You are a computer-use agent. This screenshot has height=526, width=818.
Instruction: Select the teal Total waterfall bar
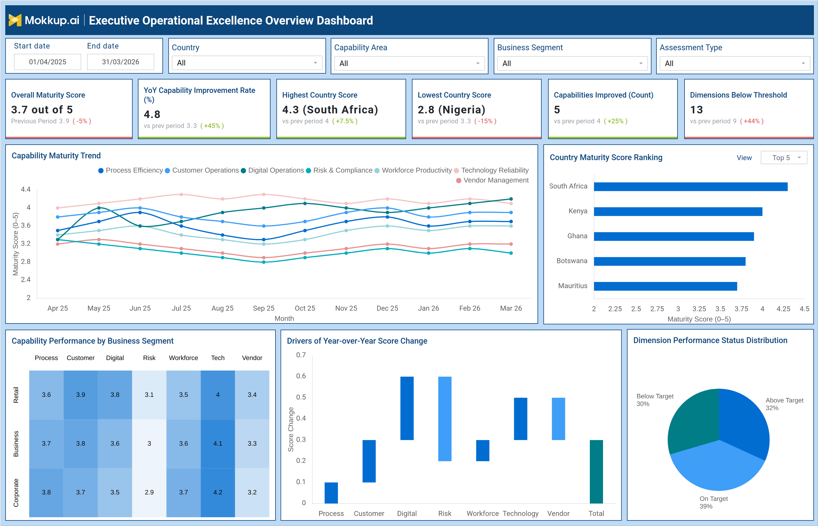coord(597,472)
